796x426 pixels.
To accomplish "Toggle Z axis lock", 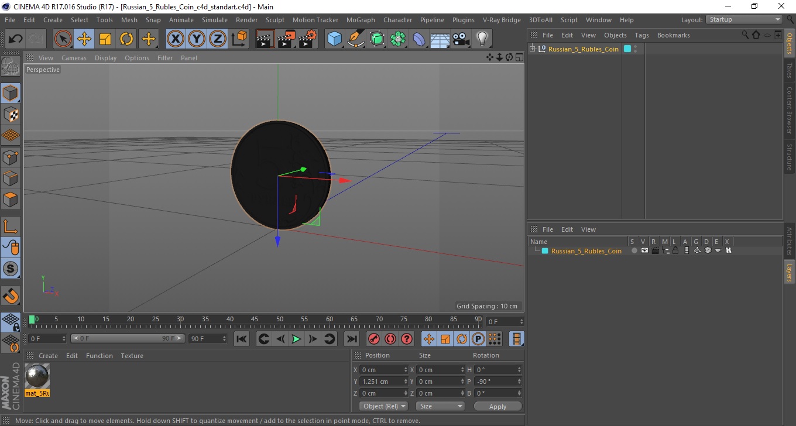I will coord(218,39).
